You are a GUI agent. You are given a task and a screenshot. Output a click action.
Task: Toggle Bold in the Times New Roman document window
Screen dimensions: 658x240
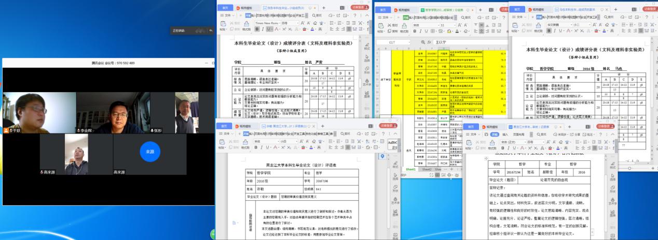[x=256, y=30]
